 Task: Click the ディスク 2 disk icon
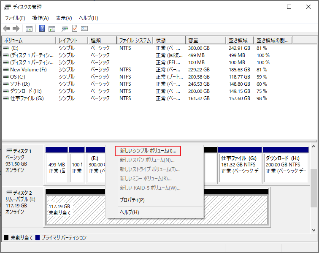click(9, 192)
